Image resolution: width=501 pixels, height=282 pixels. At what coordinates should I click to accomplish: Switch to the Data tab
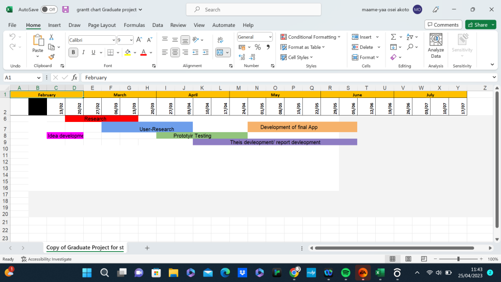[x=158, y=25]
